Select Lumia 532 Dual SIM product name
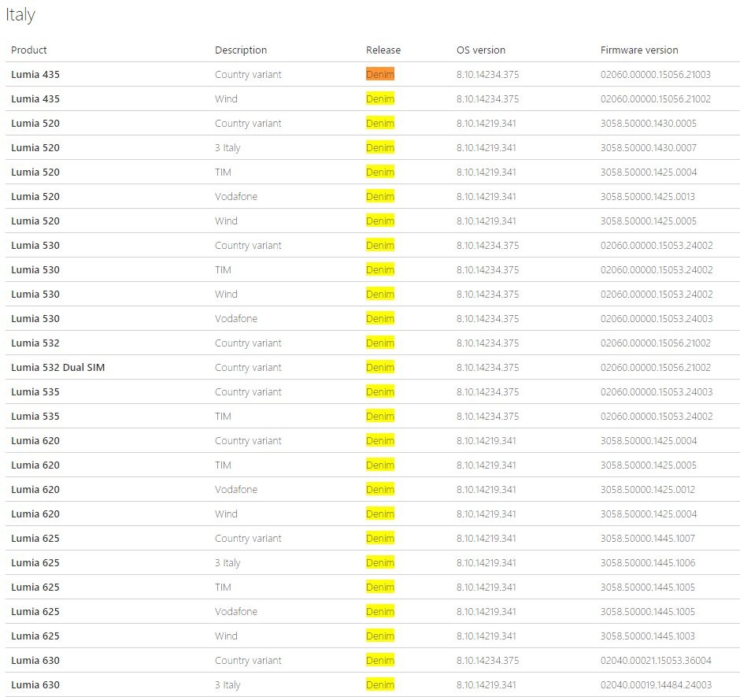Viewport: 740px width, 697px height. coord(58,367)
